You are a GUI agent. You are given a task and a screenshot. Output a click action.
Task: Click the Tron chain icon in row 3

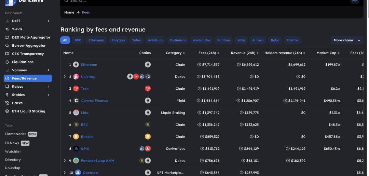click(x=148, y=89)
